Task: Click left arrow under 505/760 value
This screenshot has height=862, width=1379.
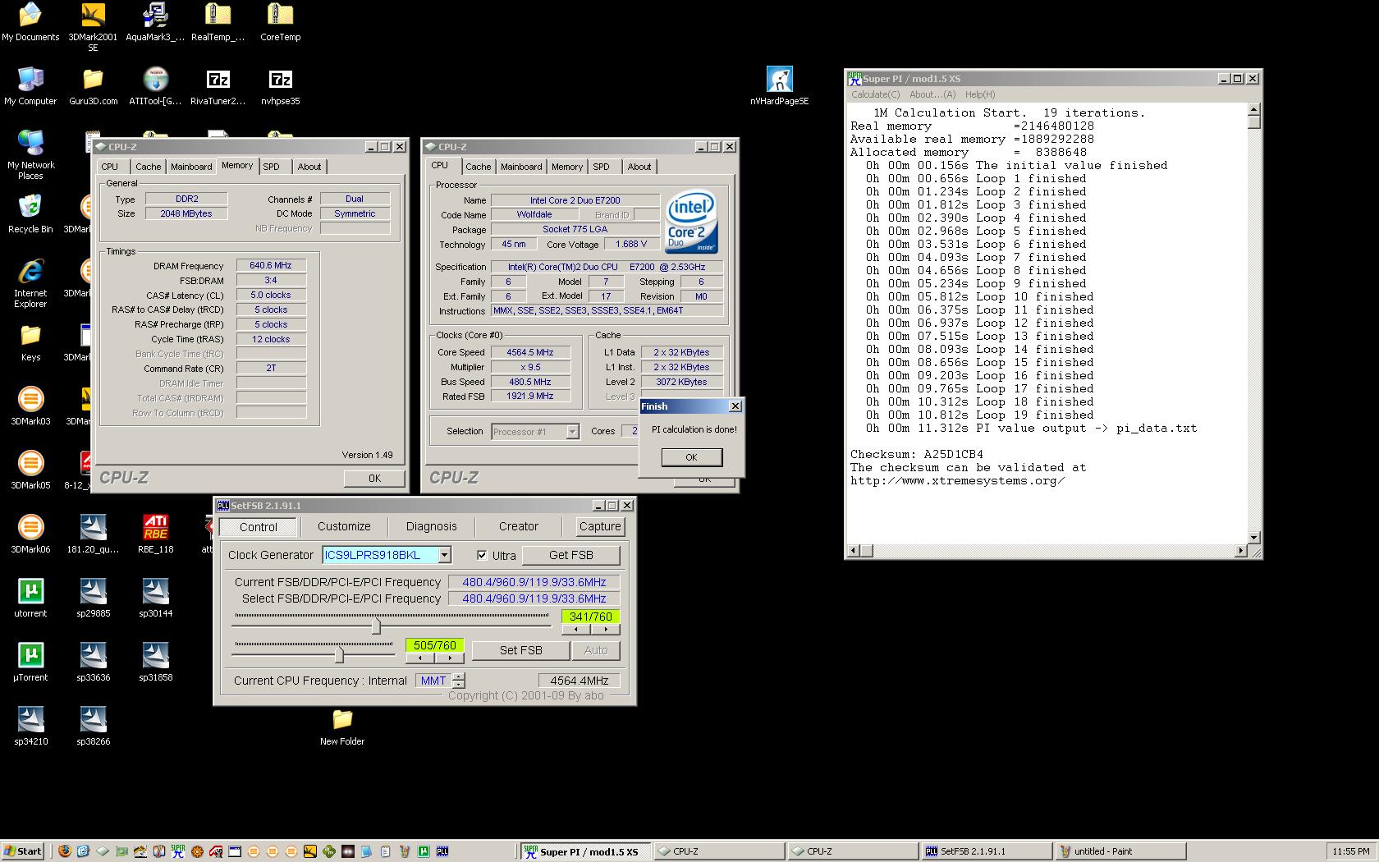Action: (x=420, y=658)
